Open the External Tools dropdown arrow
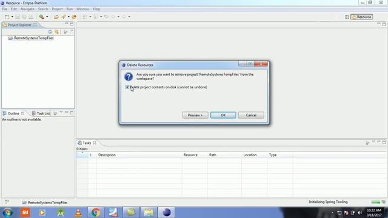This screenshot has width=388, height=218. tap(47, 17)
